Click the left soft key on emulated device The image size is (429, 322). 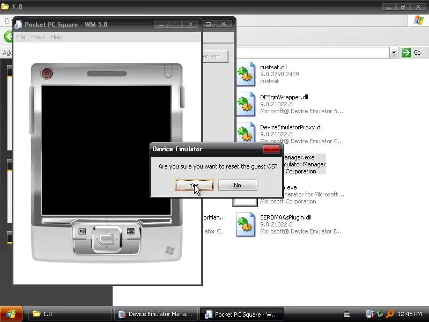[82, 231]
